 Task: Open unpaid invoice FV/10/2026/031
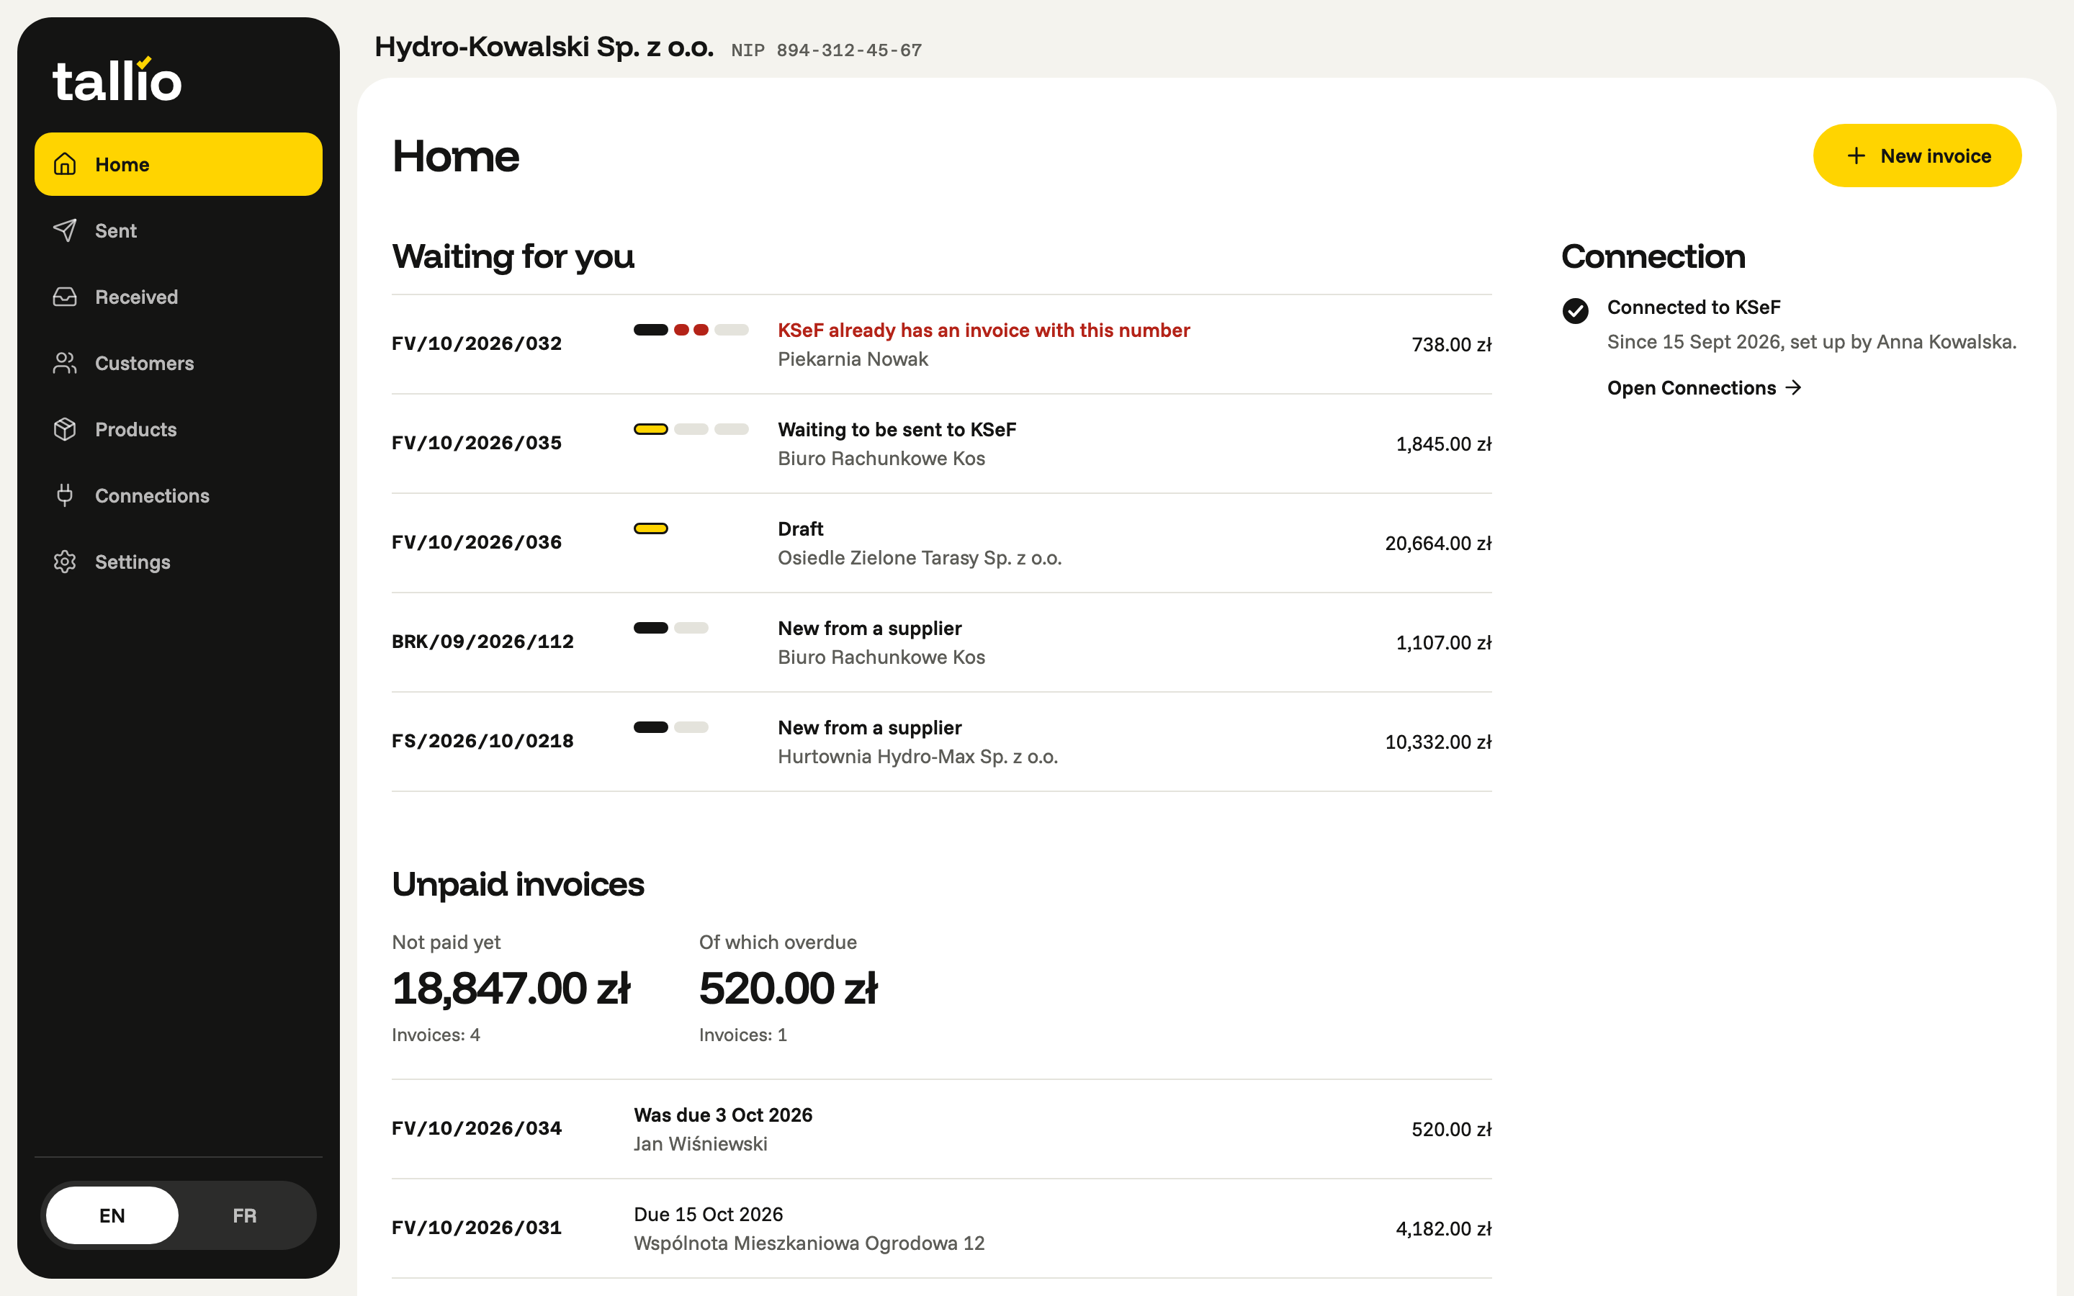[x=941, y=1228]
